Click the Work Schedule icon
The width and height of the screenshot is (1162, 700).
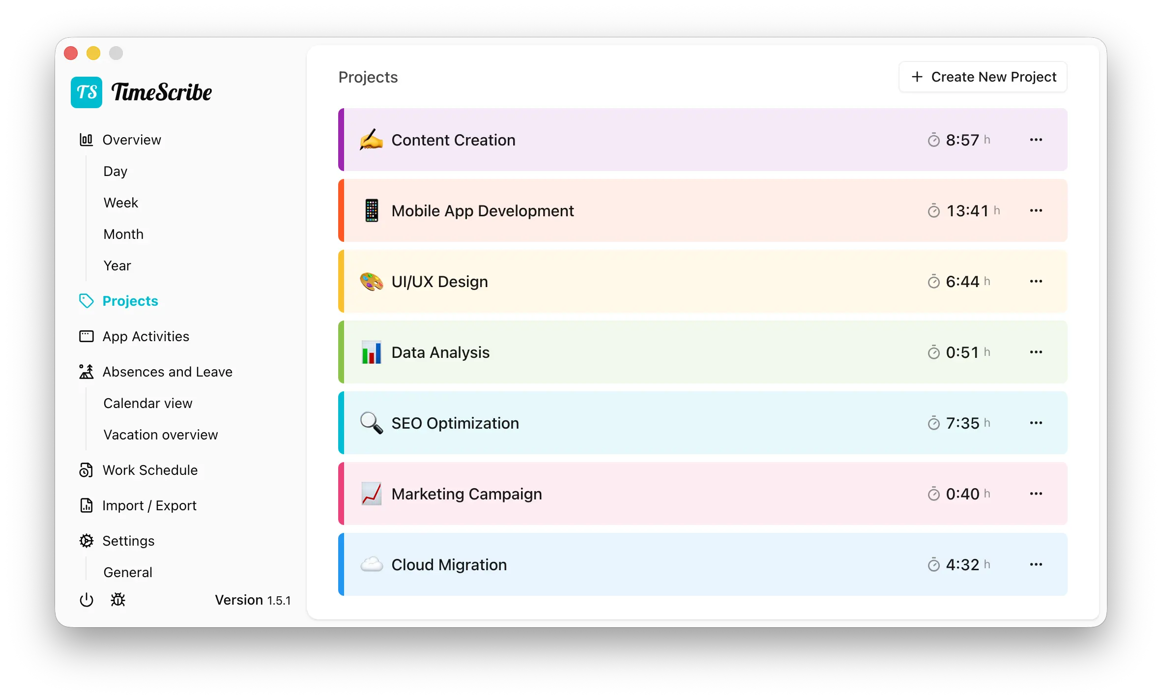point(86,470)
